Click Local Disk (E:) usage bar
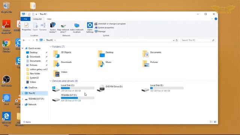The image size is (240, 135). click(166, 88)
